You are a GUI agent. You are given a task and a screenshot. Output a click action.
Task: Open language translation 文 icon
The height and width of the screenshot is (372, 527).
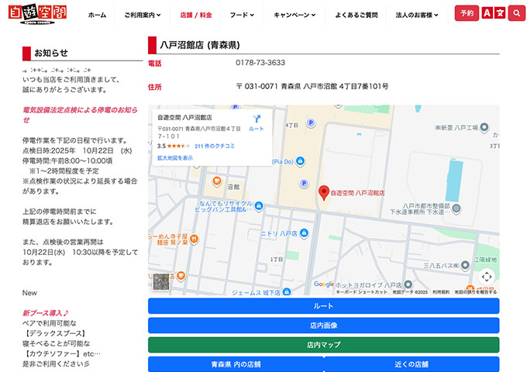(500, 13)
